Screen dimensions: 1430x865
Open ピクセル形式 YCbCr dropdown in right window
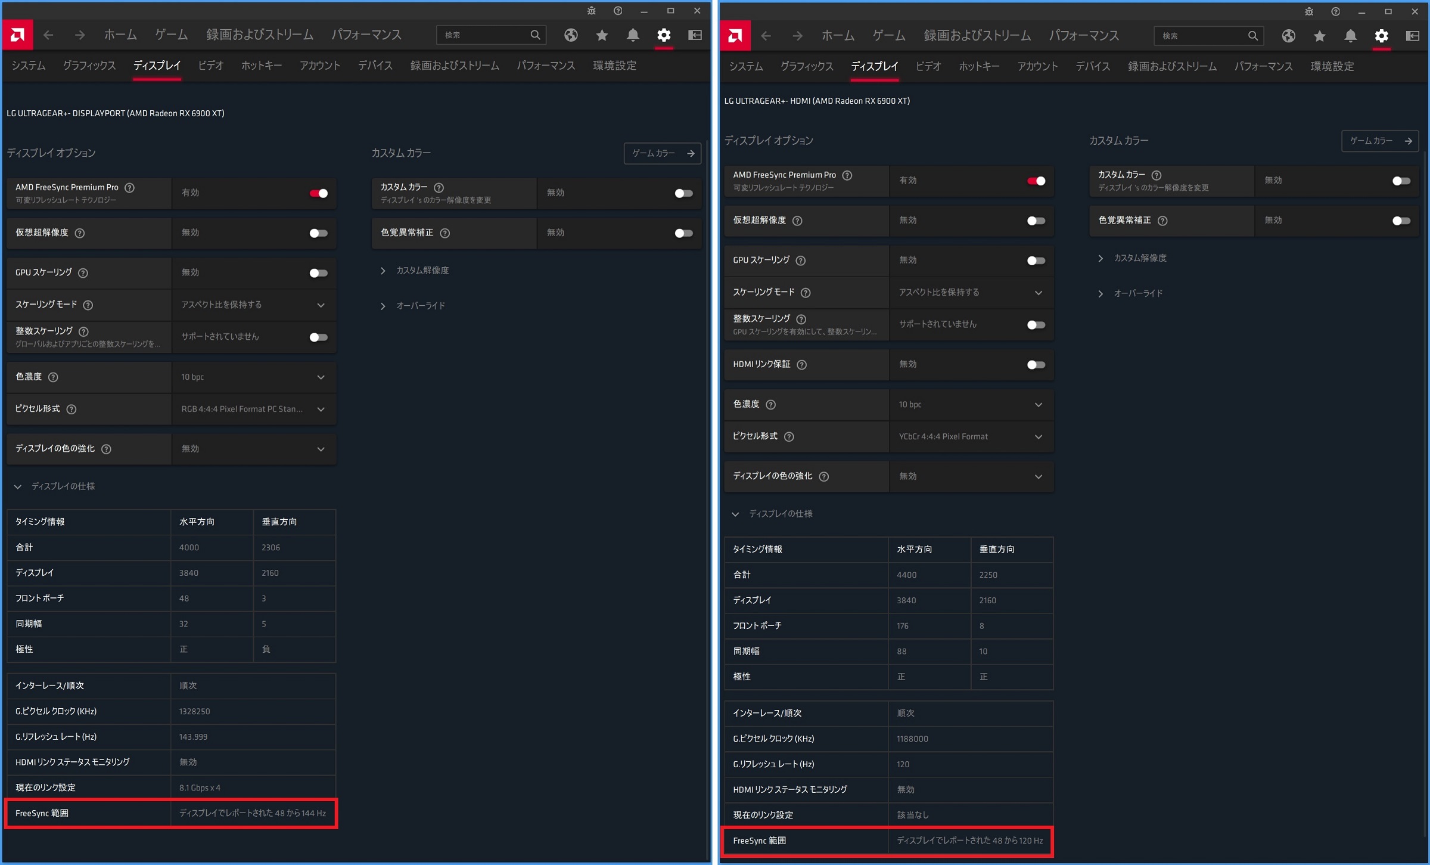pos(971,437)
